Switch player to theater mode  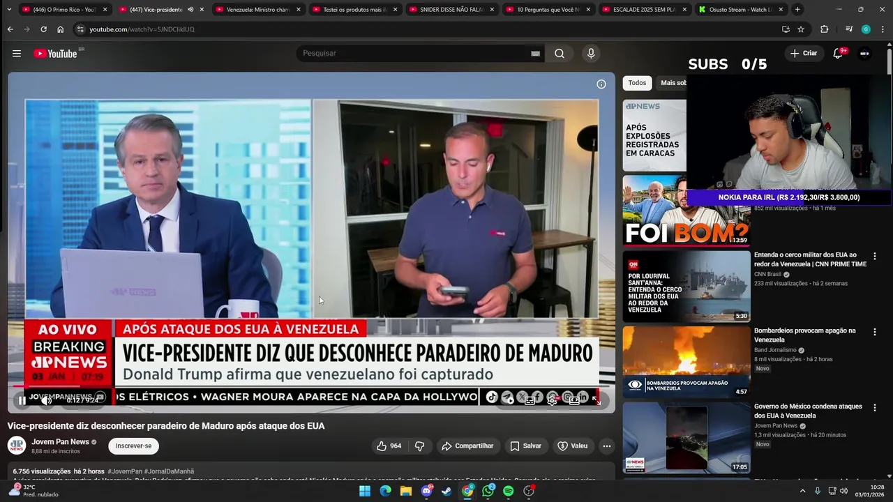574,400
